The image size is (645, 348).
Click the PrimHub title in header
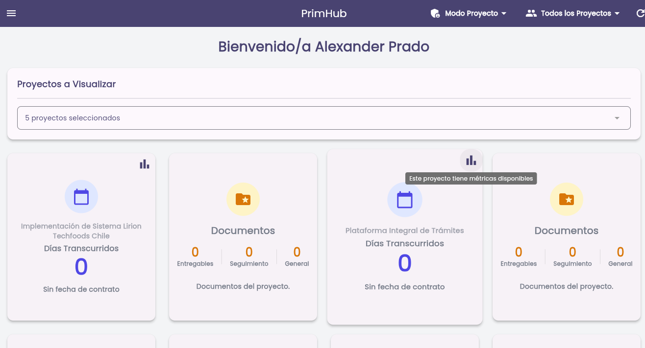(x=324, y=13)
